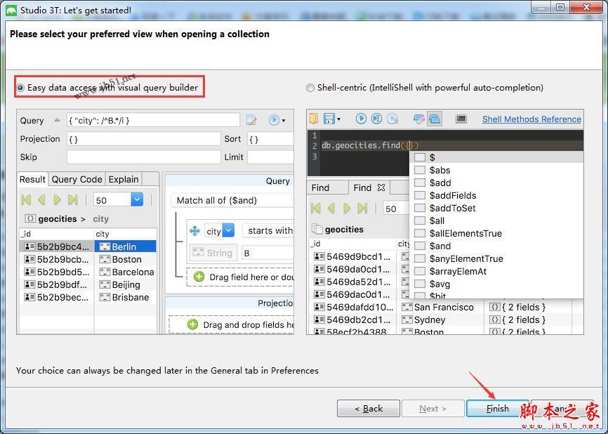
Task: Select the Berlin cell in results
Action: [x=125, y=246]
